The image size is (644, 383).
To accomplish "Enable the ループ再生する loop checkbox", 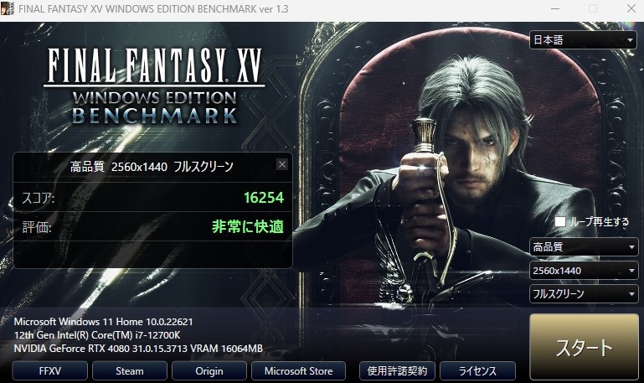I will [560, 222].
